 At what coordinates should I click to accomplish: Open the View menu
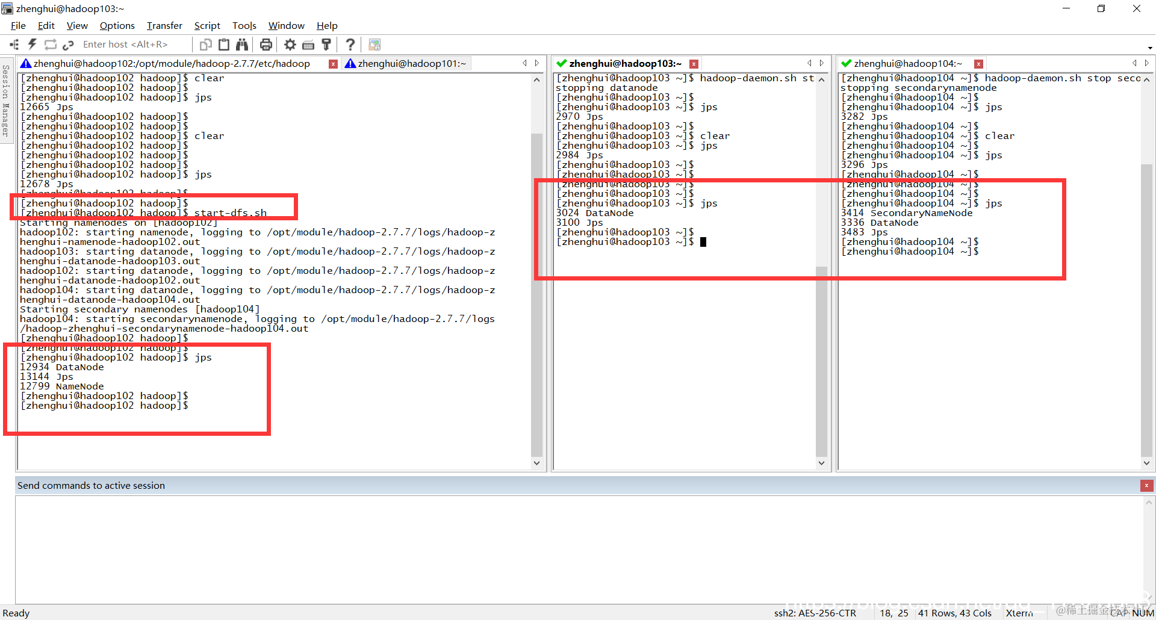[x=77, y=25]
